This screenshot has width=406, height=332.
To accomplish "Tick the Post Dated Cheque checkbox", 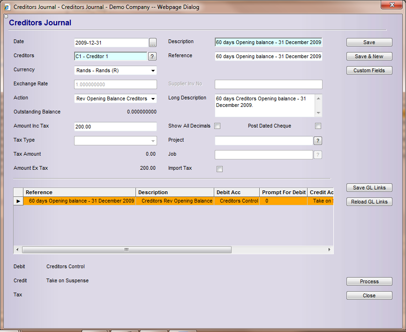I will [x=318, y=126].
